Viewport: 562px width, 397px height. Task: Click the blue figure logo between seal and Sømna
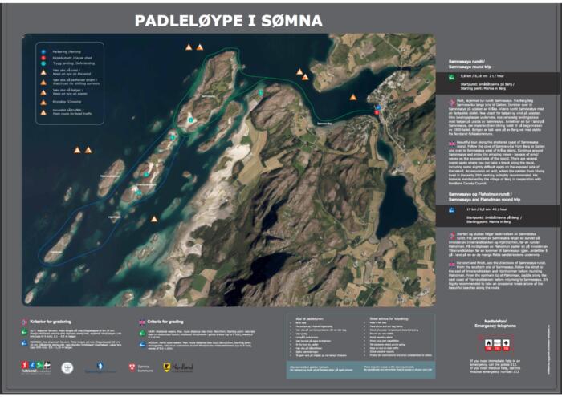[x=100, y=367]
